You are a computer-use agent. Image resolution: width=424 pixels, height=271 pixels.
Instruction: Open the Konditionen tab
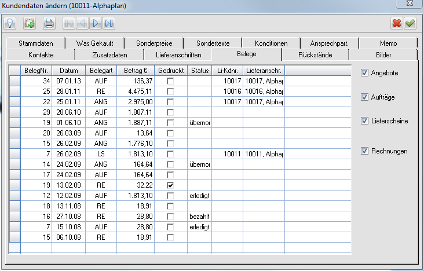[271, 43]
